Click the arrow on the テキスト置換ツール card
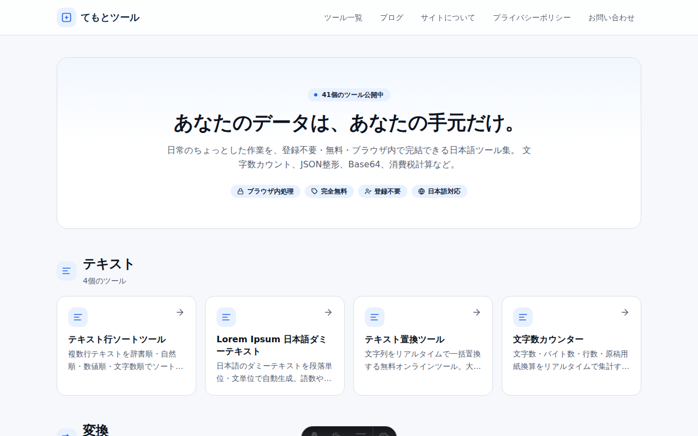Viewport: 698px width, 436px height. (x=477, y=312)
